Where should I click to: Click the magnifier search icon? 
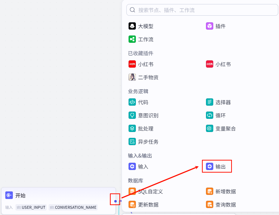133,10
